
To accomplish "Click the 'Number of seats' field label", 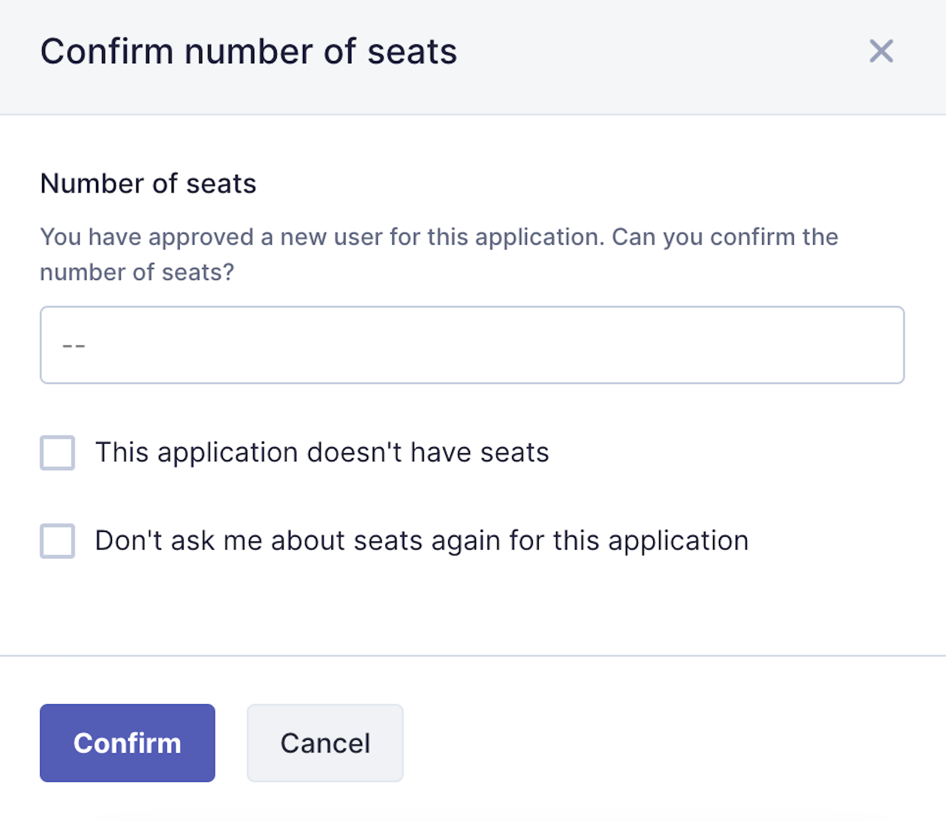I will click(148, 184).
